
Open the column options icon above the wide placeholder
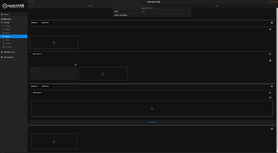[x=270, y=98]
